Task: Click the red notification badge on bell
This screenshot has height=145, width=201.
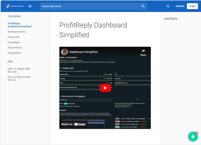Action: click(196, 133)
